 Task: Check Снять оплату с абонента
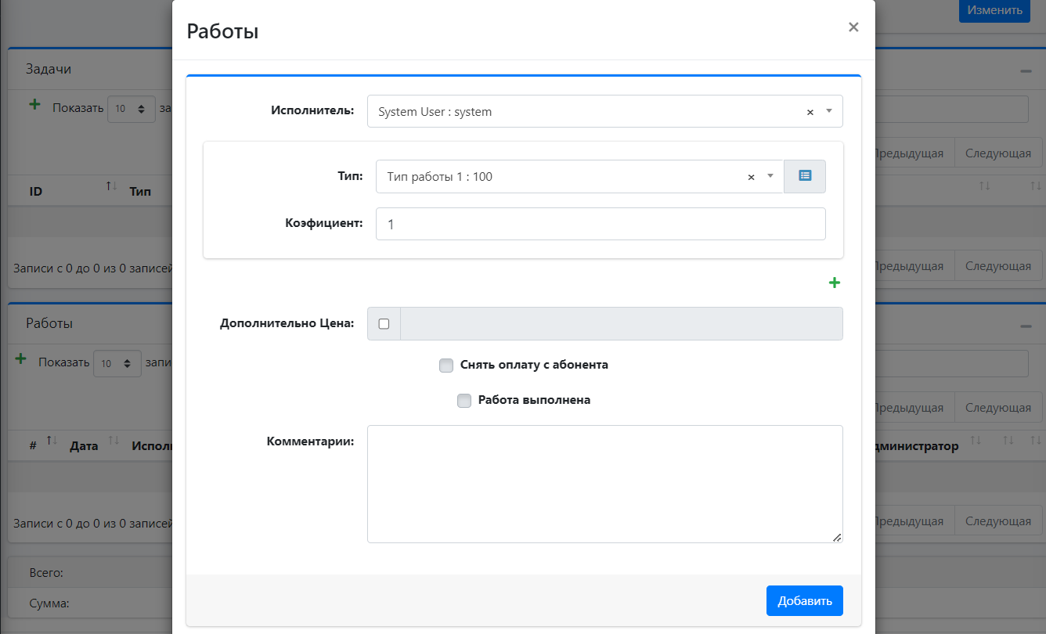(x=446, y=365)
